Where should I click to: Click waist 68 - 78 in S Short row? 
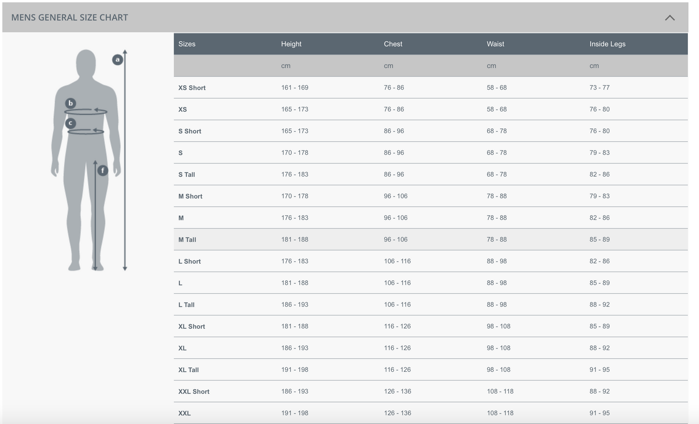click(497, 131)
